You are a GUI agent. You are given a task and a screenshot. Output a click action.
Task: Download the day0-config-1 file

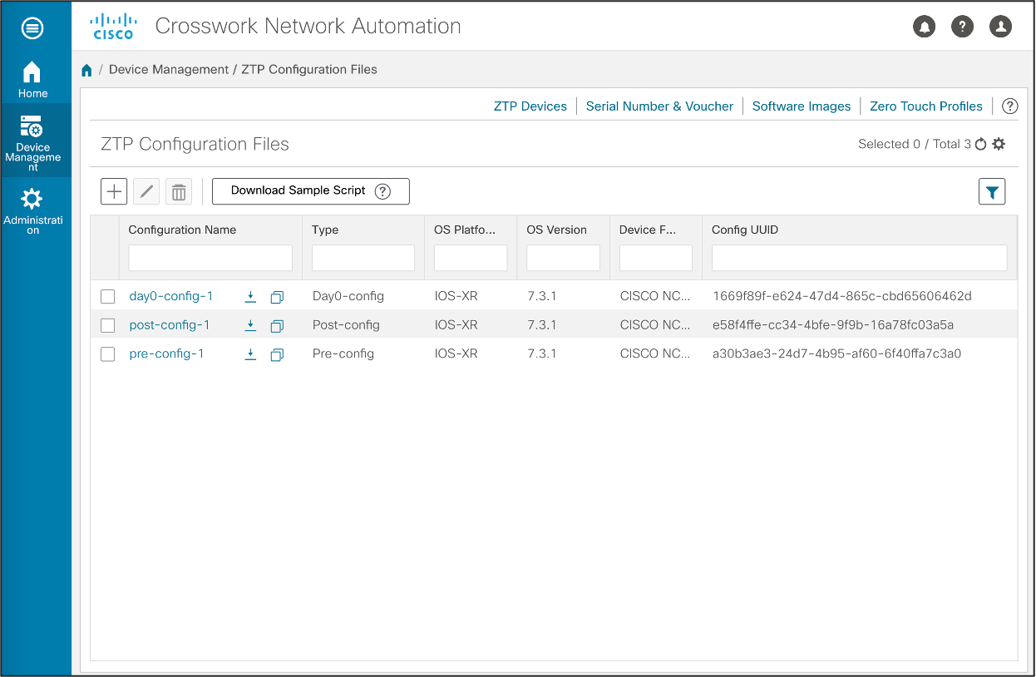250,297
